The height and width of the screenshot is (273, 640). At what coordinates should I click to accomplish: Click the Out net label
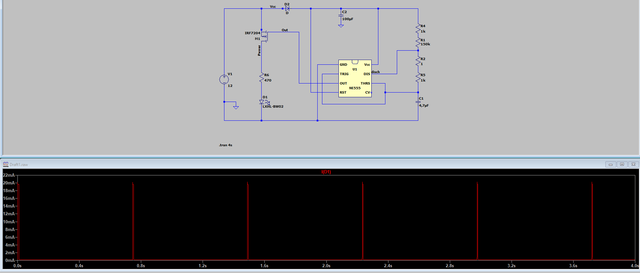pos(284,30)
